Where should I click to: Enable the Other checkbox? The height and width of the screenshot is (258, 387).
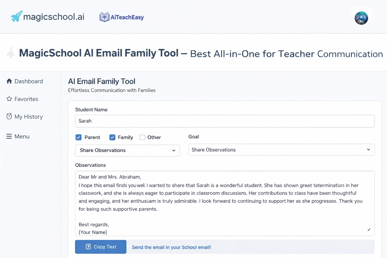pyautogui.click(x=142, y=137)
